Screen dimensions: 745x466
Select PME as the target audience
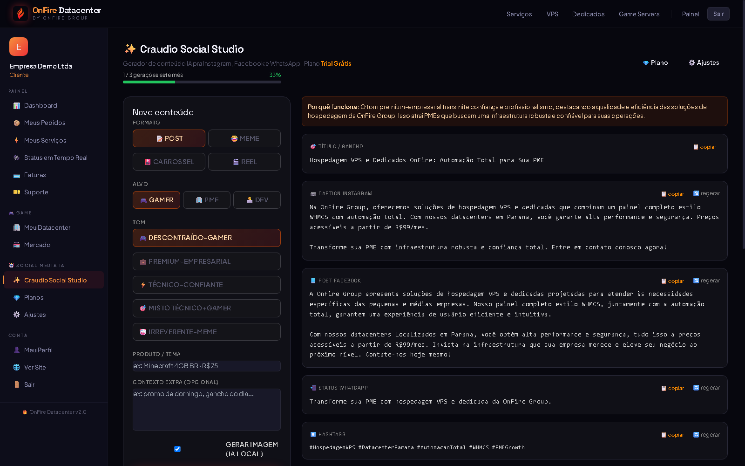(207, 200)
